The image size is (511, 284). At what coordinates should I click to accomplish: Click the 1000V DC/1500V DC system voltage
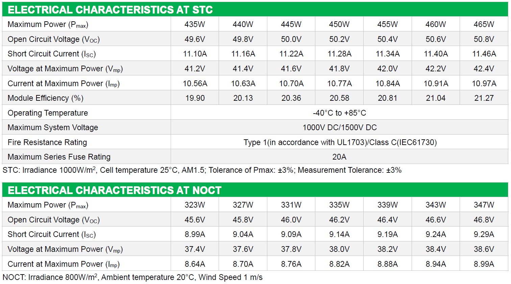[339, 127]
